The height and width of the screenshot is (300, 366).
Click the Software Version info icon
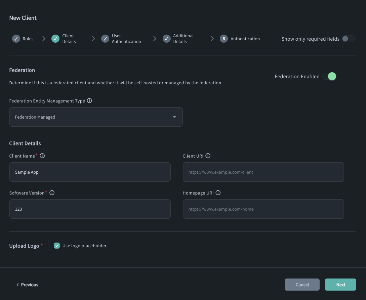pos(52,192)
